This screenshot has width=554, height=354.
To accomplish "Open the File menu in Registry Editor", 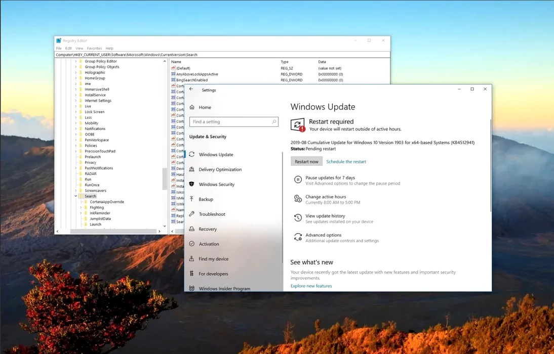I will [59, 49].
